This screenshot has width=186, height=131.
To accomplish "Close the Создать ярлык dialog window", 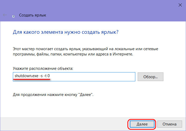I will coord(180,5).
